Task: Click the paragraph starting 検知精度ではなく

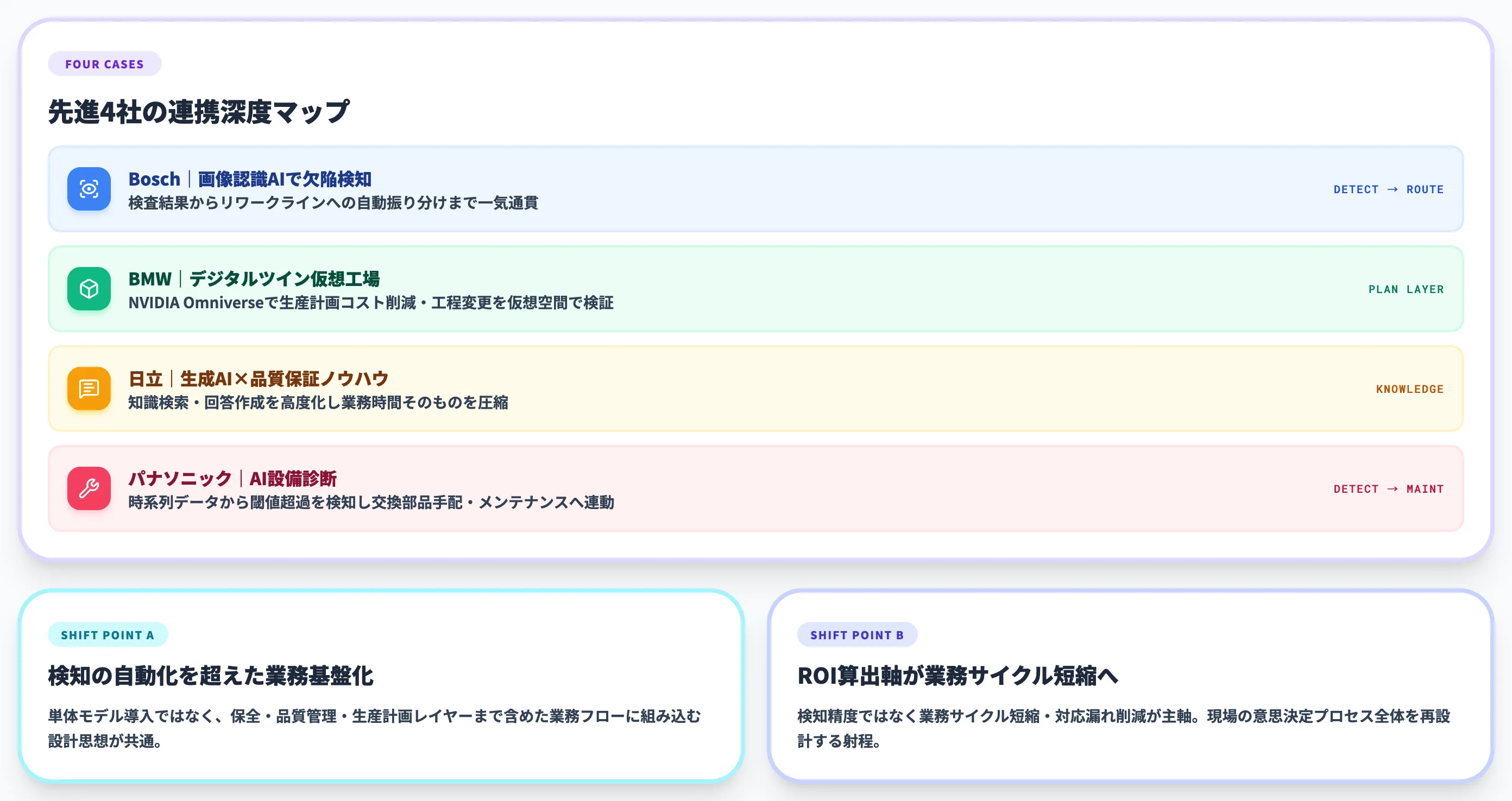Action: pyautogui.click(x=1124, y=728)
